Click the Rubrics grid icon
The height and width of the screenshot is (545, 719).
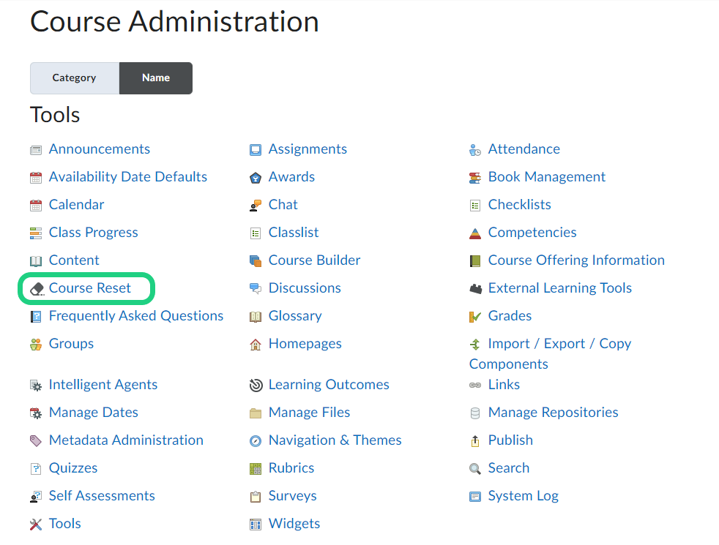[x=256, y=469]
